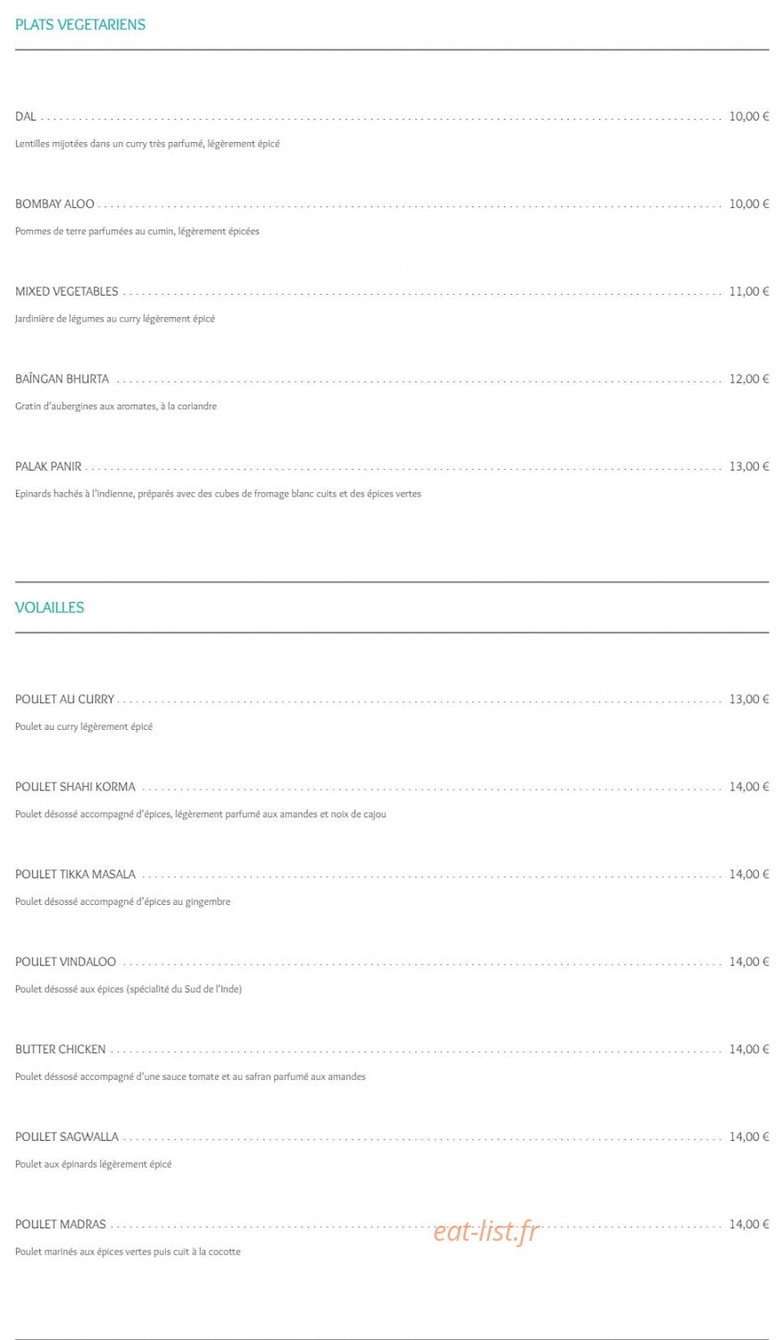Click the 12,00 € Baîngan Bhurta price

749,379
